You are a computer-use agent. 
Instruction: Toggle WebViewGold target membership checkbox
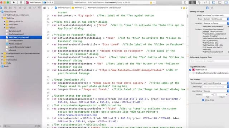190,70
